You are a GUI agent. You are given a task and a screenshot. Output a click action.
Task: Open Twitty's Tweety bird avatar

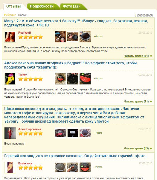pyautogui.click(x=10, y=79)
